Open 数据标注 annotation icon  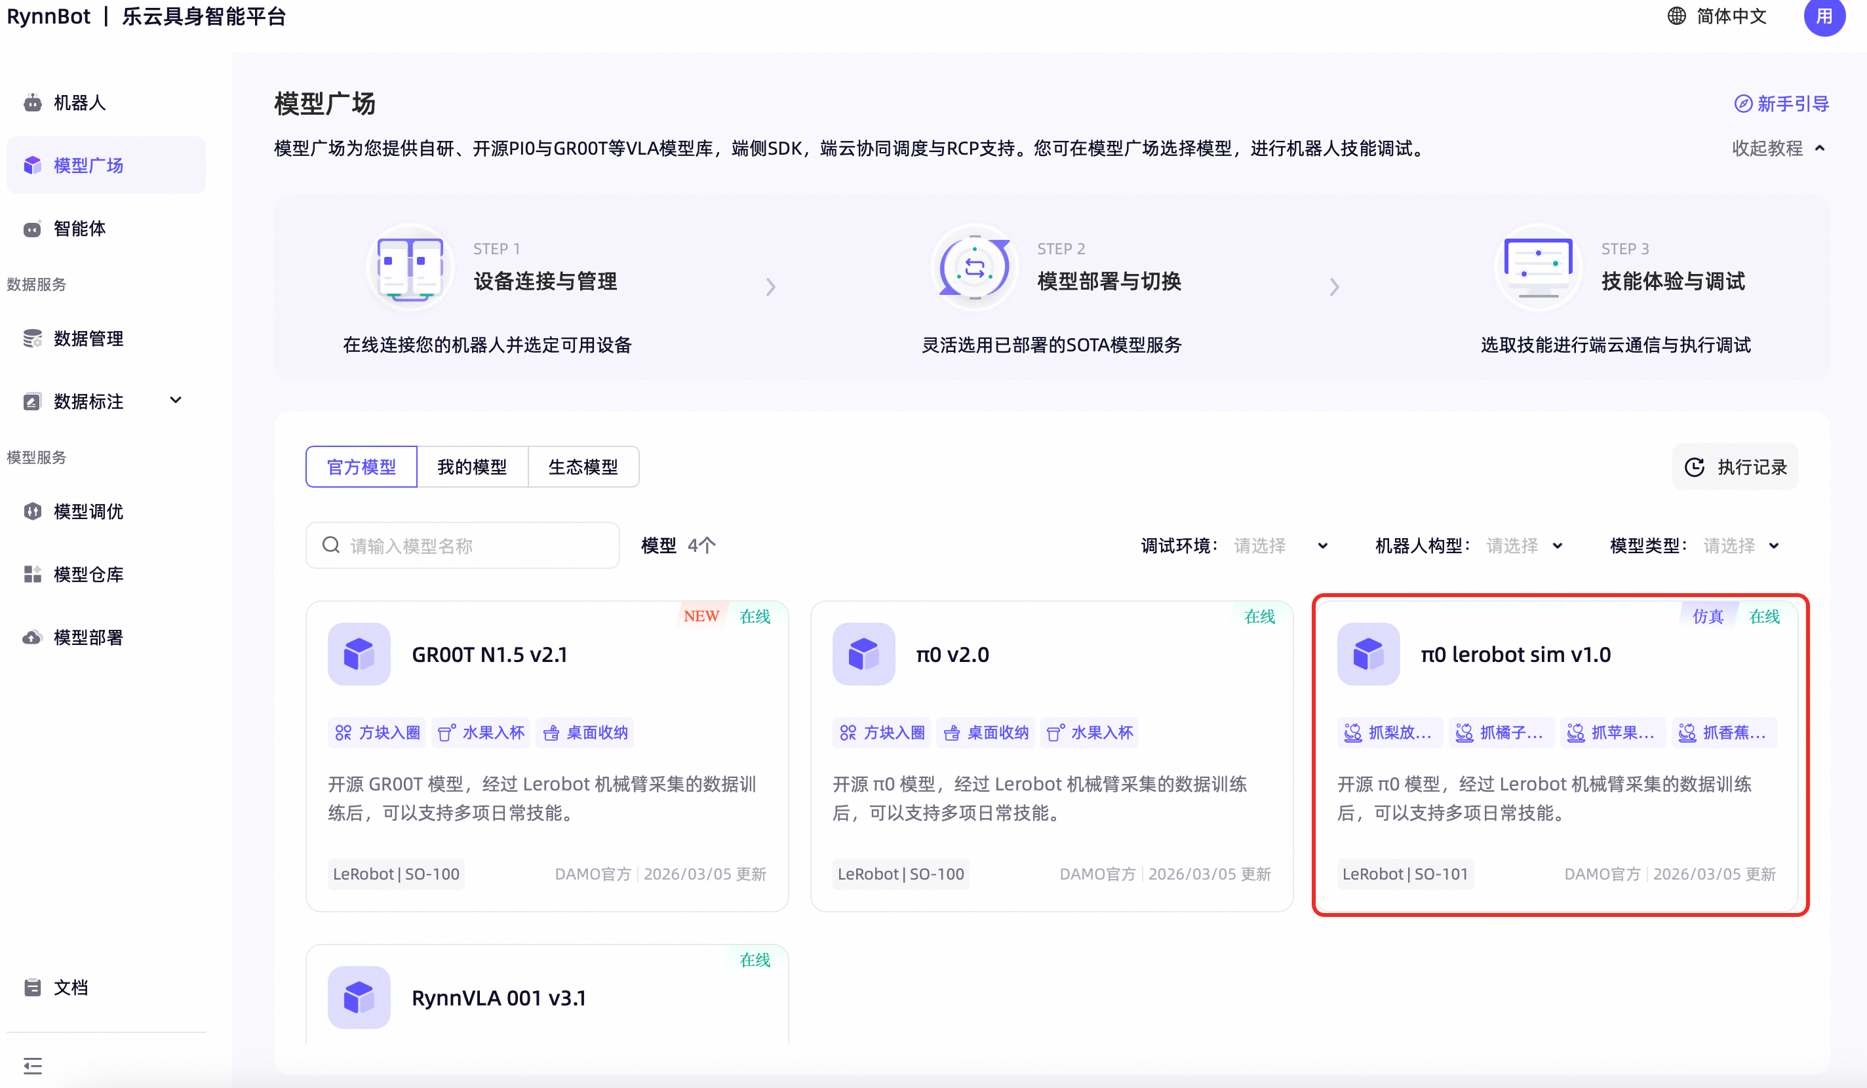click(x=32, y=401)
